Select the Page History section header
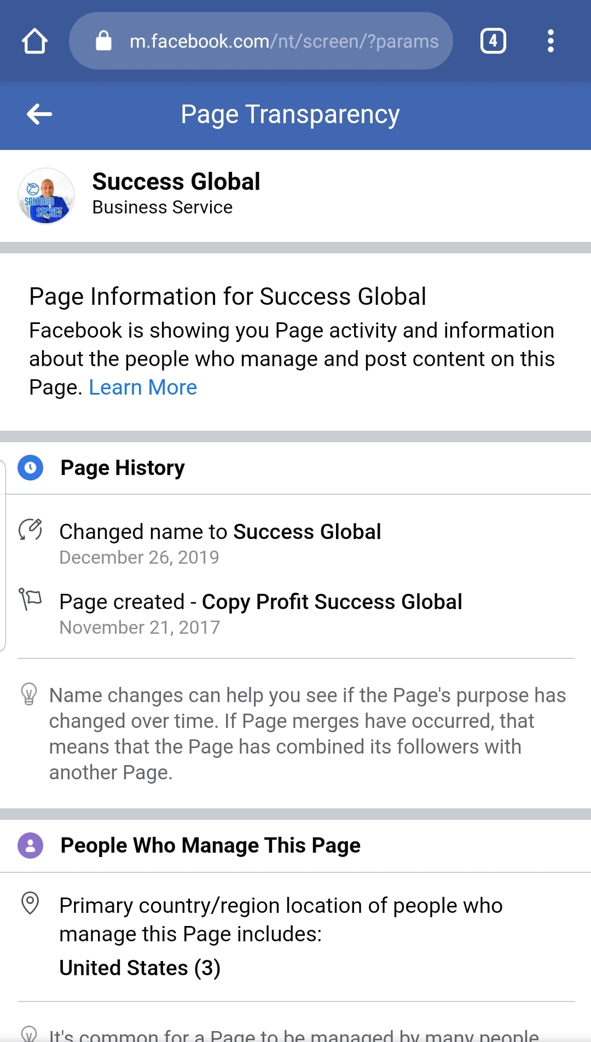Screen dimensions: 591x1042 tap(123, 468)
